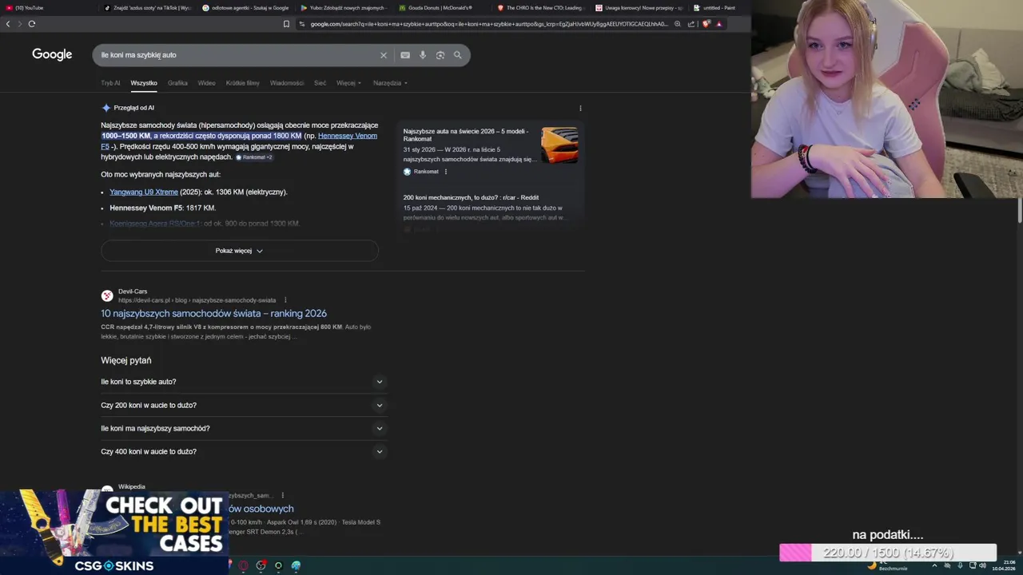
Task: Reload the page with the refresh icon
Action: coord(32,24)
